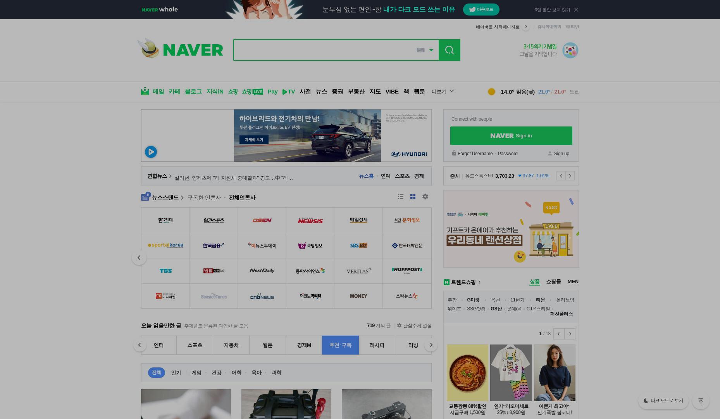Toggle 다크 모드로 보기 button
This screenshot has width=720, height=419.
tap(663, 401)
